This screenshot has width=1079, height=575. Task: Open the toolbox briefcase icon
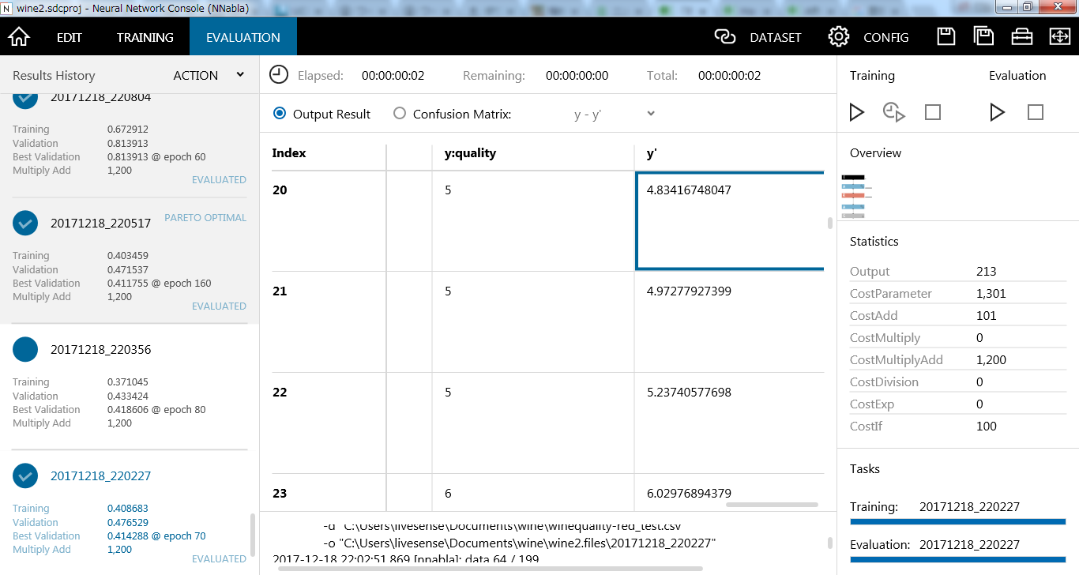1021,37
